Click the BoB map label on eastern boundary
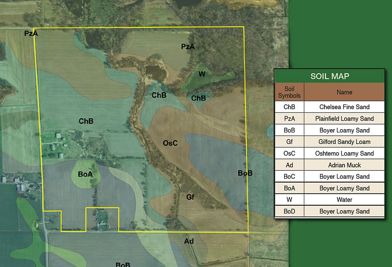Viewport: 392px width, 267px height. coord(245,173)
